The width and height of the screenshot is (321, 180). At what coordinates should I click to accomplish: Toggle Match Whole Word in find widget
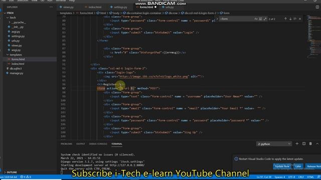coord(260,19)
